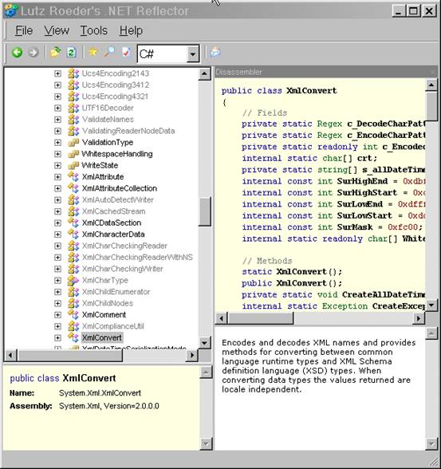The image size is (441, 469).
Task: Select XmlCharCheckingReaderWithNS in the tree
Action: tap(137, 258)
